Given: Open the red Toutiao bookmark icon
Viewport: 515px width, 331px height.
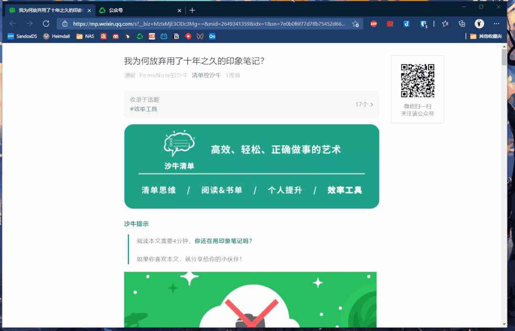Looking at the screenshot, I should click(x=152, y=36).
